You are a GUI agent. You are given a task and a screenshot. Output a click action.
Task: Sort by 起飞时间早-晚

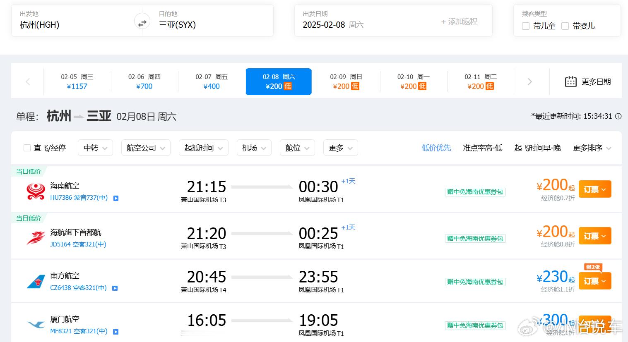[x=537, y=148]
